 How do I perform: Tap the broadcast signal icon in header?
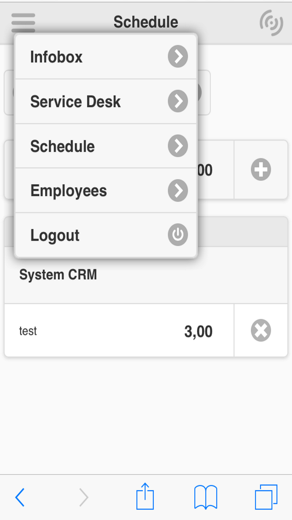271,23
